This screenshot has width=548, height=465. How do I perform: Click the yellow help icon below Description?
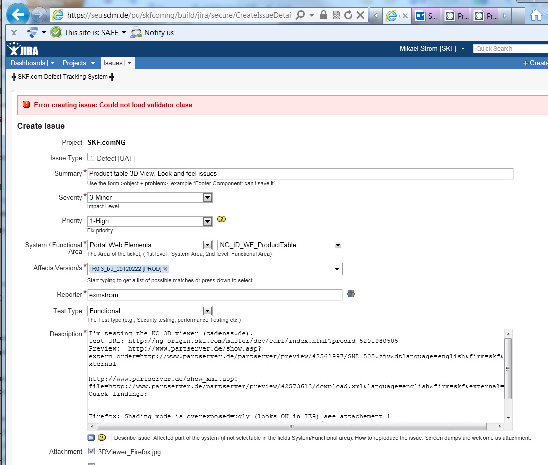point(102,438)
